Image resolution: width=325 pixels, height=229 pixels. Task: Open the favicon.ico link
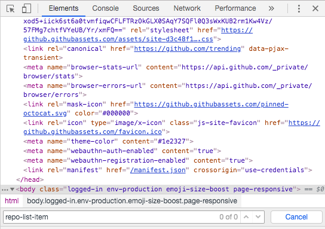[171, 127]
